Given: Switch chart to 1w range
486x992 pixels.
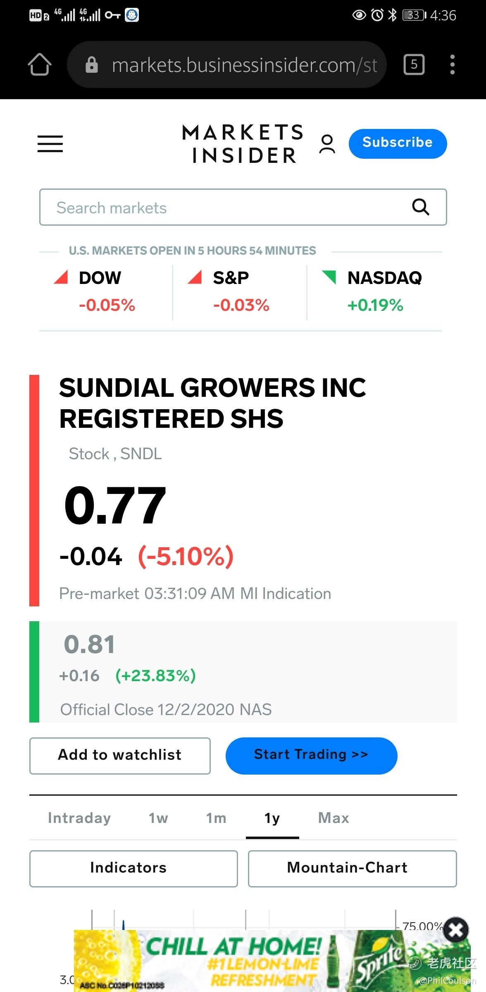Looking at the screenshot, I should click(158, 818).
